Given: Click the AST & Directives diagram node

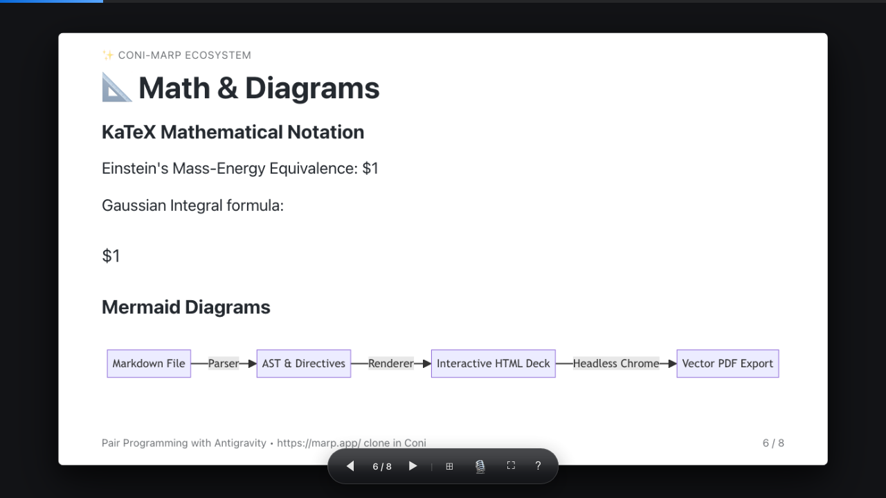Looking at the screenshot, I should [304, 364].
